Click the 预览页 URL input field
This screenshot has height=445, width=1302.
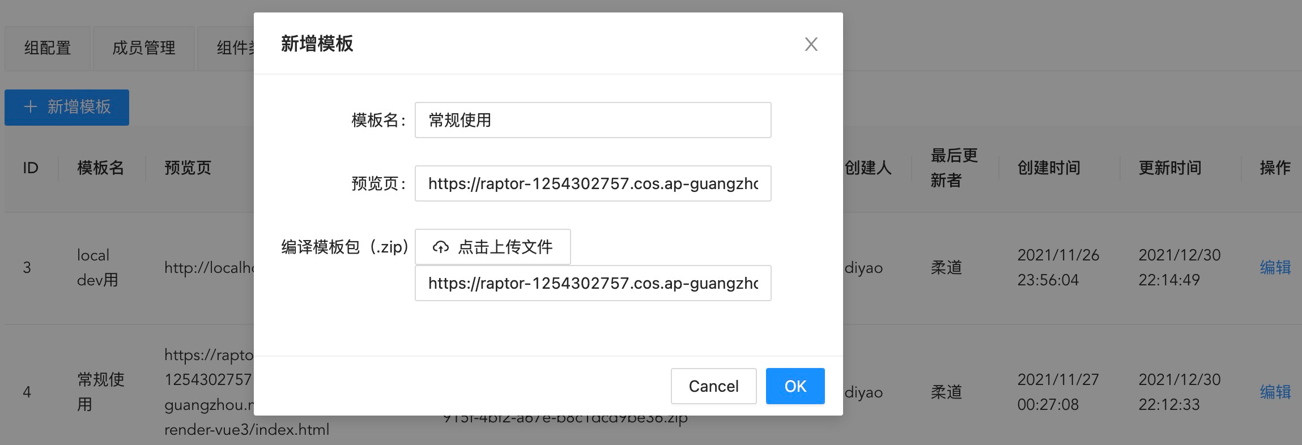tap(593, 183)
